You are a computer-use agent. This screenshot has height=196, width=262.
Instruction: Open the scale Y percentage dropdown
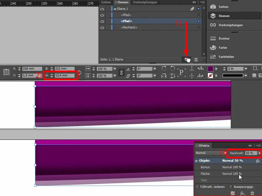[115, 76]
